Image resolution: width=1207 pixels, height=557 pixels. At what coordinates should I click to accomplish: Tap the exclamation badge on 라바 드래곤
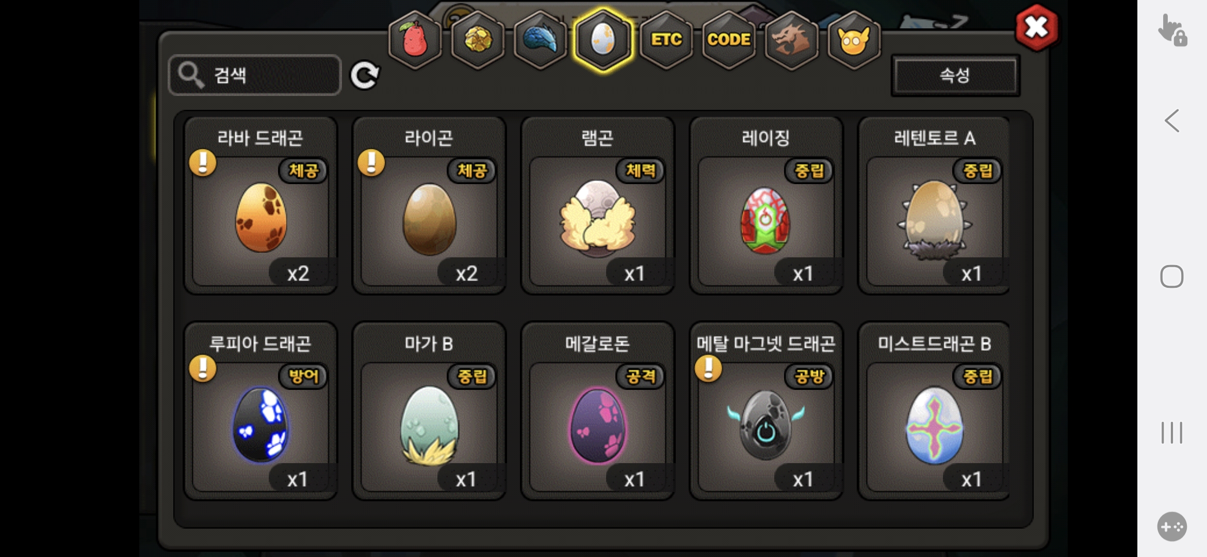(203, 163)
